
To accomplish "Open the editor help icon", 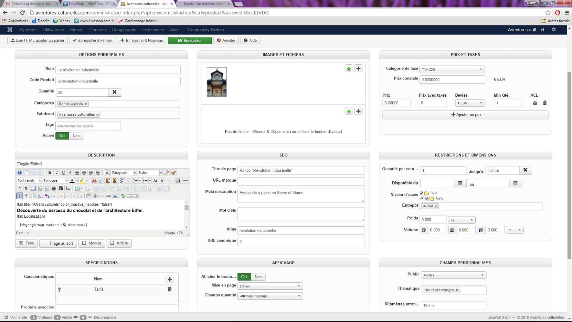I will point(20,173).
